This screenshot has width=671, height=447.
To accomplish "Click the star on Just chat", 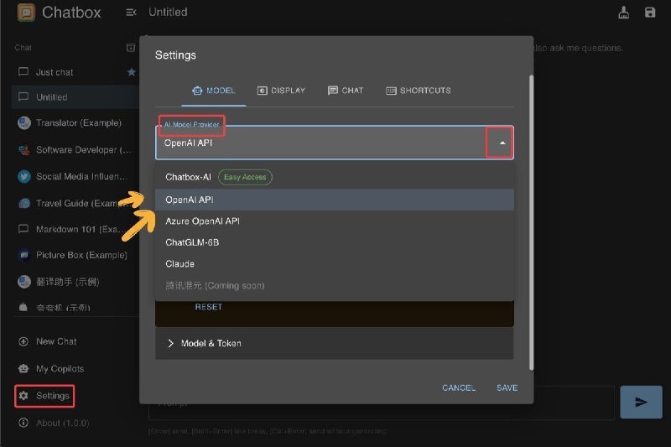I will click(x=132, y=72).
